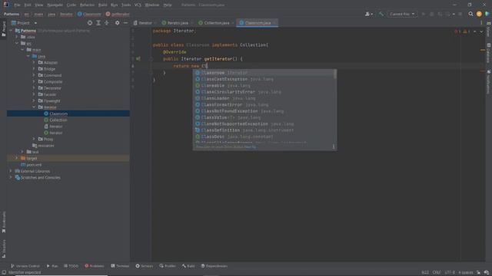Click the Select Opened File locate icon

[x=90, y=23]
